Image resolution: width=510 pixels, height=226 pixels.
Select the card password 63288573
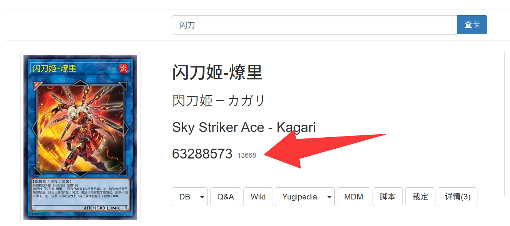(x=202, y=154)
